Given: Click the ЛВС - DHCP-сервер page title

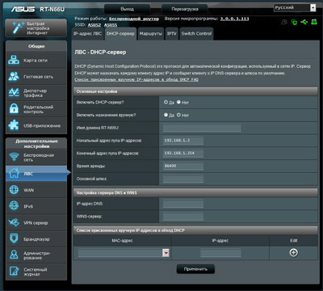Looking at the screenshot, I should pos(100,52).
